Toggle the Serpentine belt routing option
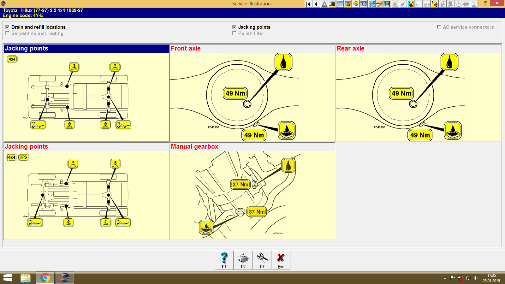The width and height of the screenshot is (505, 284). pyautogui.click(x=7, y=33)
